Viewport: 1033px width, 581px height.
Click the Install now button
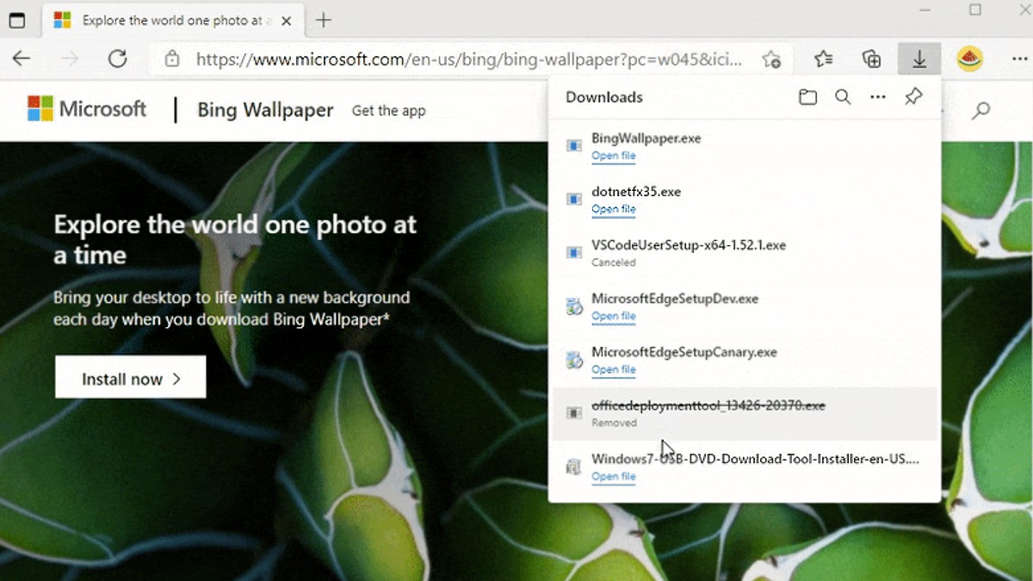(130, 377)
